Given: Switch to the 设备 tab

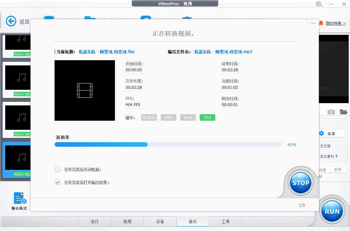Looking at the screenshot, I should click(x=160, y=222).
